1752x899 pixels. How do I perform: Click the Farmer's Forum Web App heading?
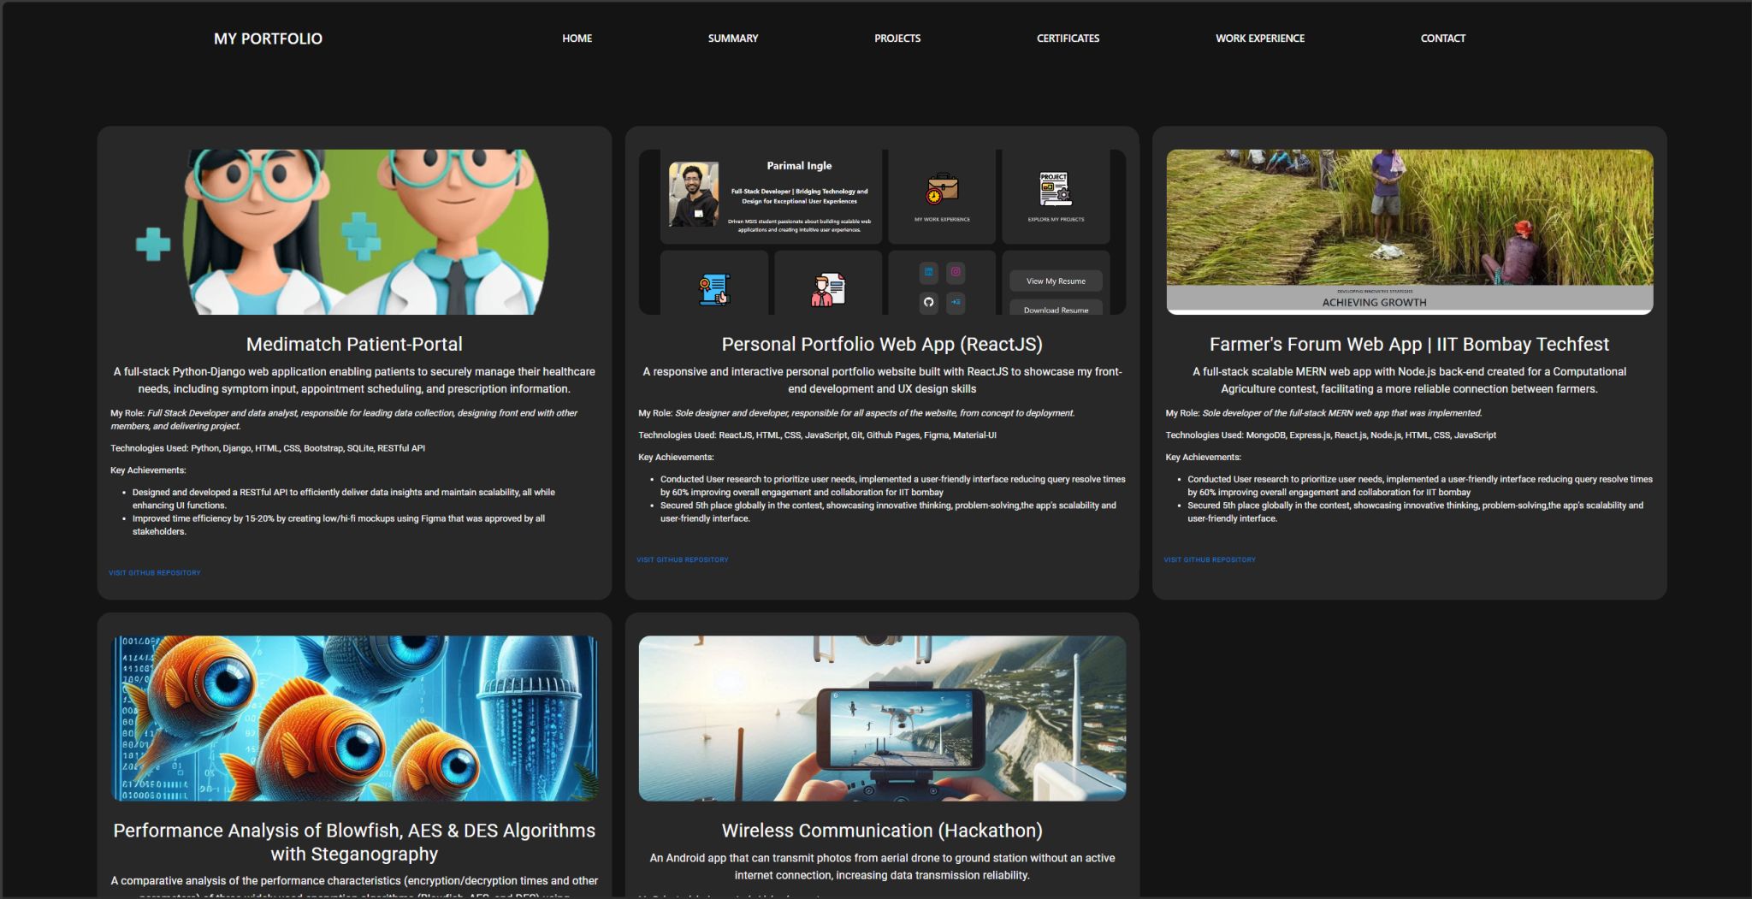pos(1409,344)
